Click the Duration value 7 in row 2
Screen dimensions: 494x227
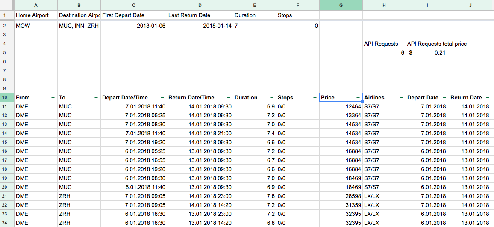pos(255,26)
